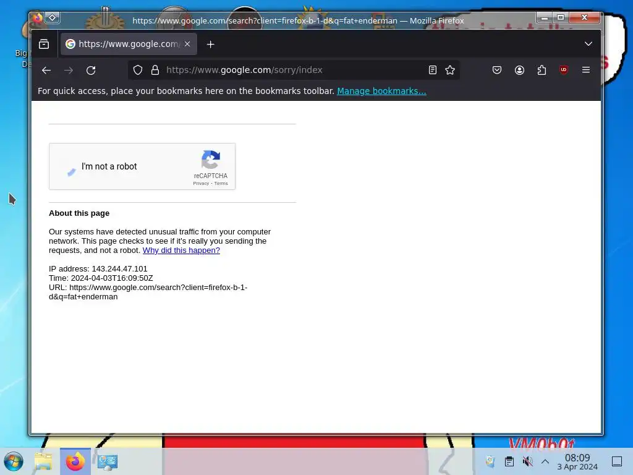Open the Firefox account icon
This screenshot has width=633, height=475.
(519, 71)
